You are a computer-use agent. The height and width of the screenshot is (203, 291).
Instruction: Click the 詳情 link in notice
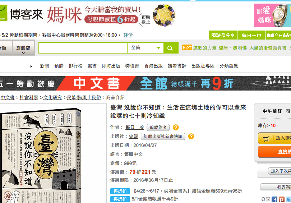coord(128,35)
